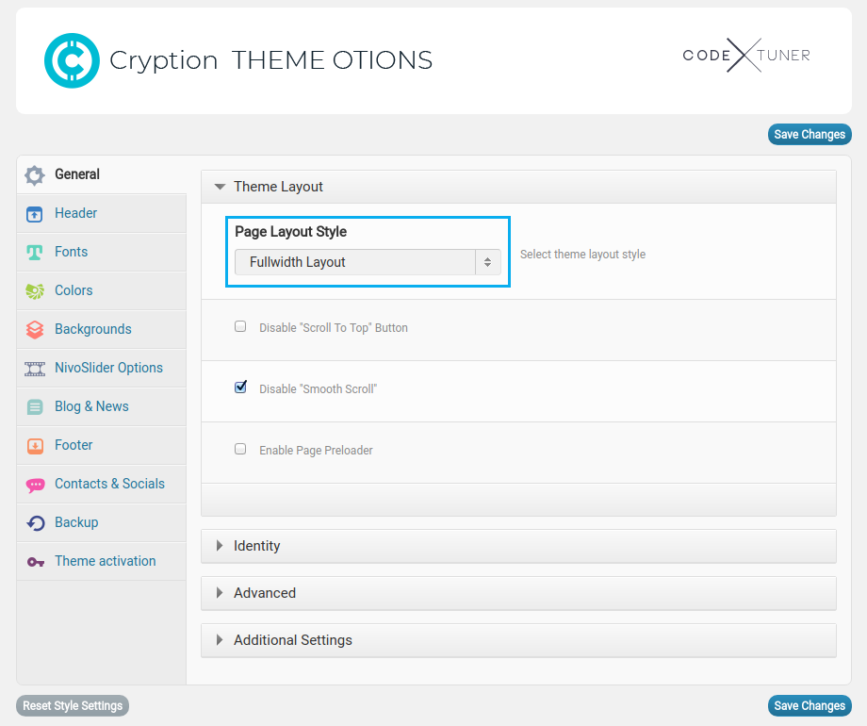This screenshot has height=726, width=867.
Task: Open the Blog & News tab
Action: (91, 406)
